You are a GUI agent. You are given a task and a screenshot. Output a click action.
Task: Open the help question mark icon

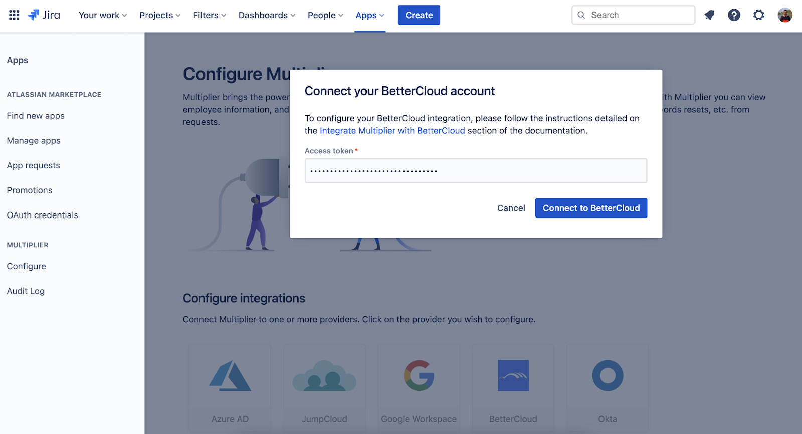pyautogui.click(x=734, y=15)
